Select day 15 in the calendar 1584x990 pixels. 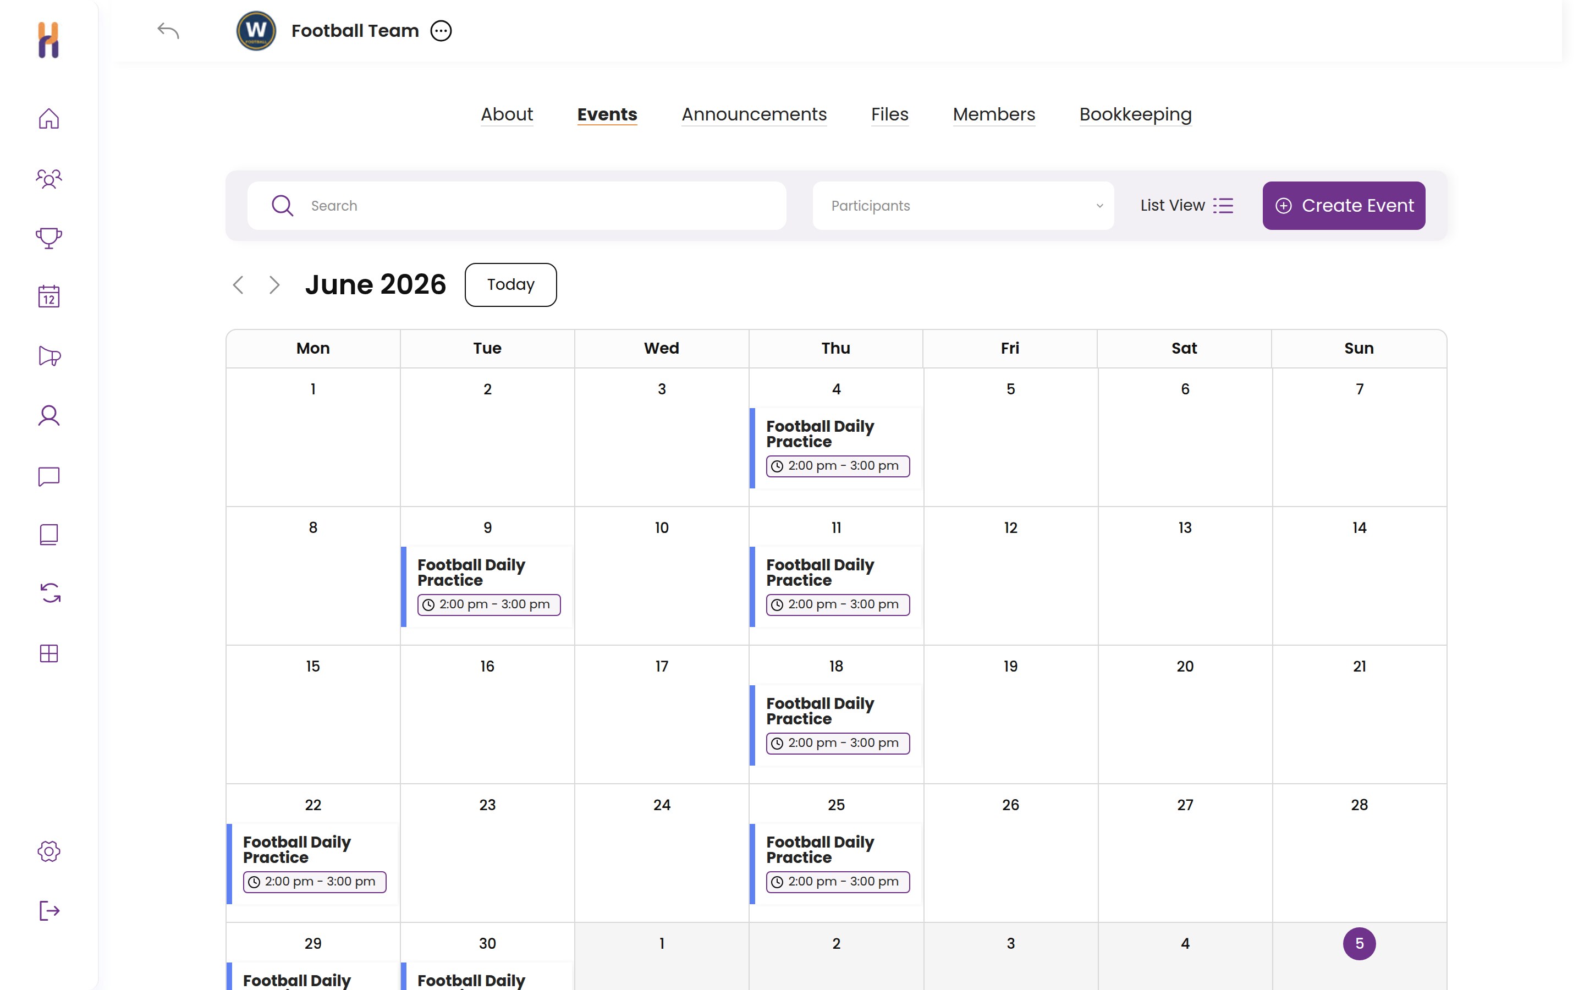[313, 667]
